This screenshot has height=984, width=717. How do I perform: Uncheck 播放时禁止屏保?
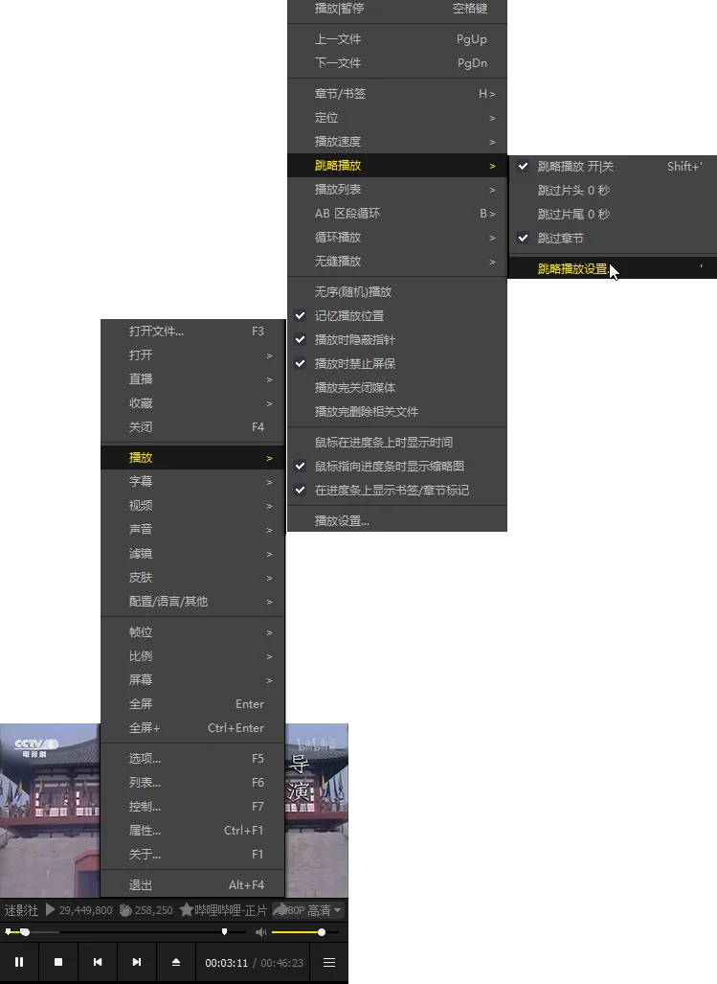354,364
